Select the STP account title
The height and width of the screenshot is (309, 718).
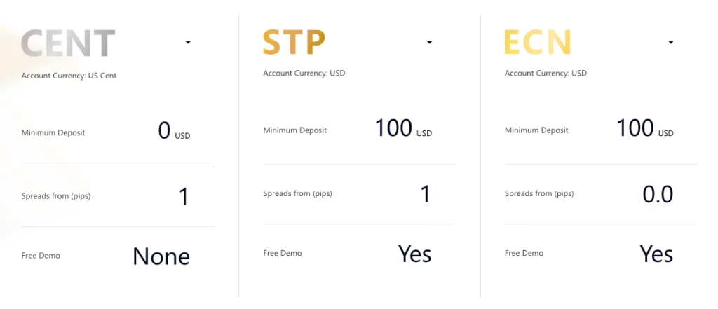point(294,42)
